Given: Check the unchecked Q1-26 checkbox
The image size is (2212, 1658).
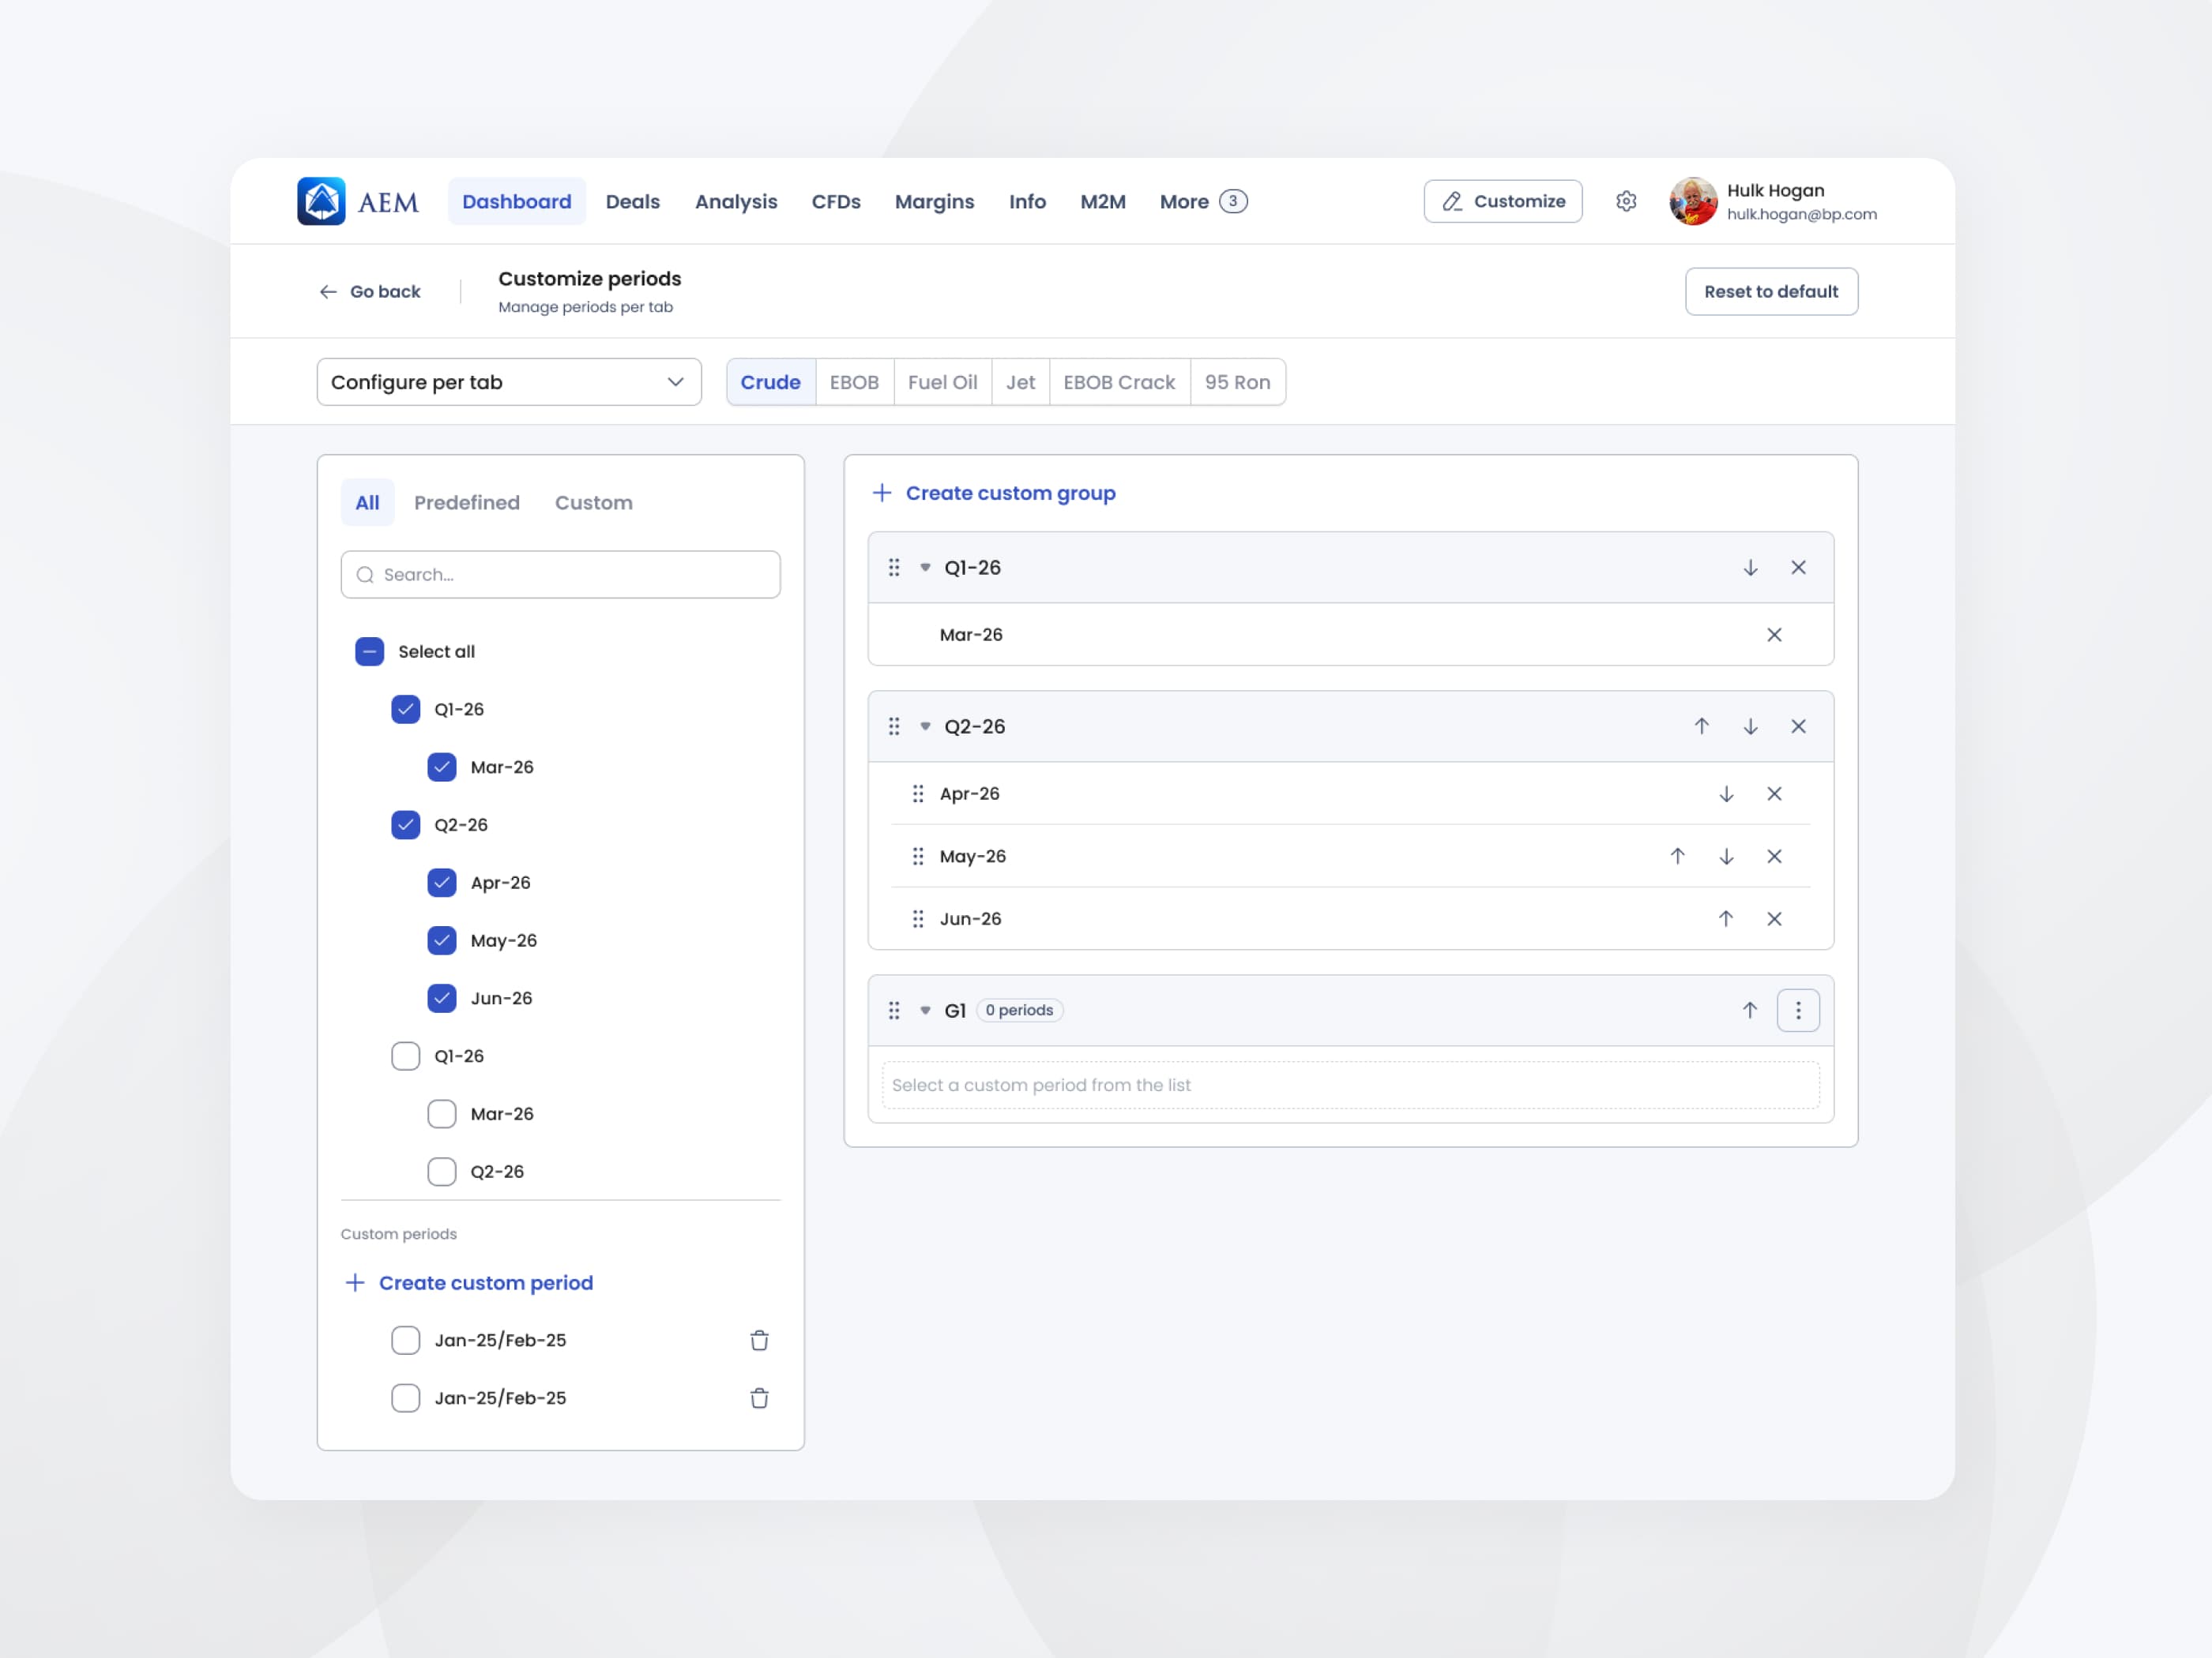Looking at the screenshot, I should 406,1056.
